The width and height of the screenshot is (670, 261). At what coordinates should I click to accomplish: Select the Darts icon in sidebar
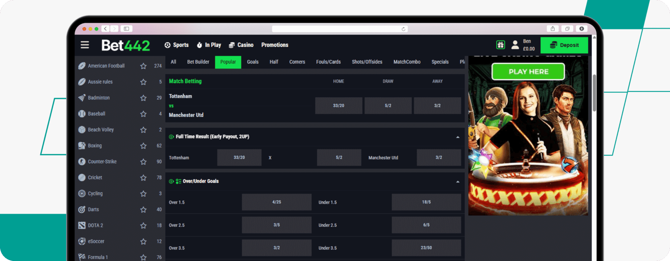click(x=82, y=209)
